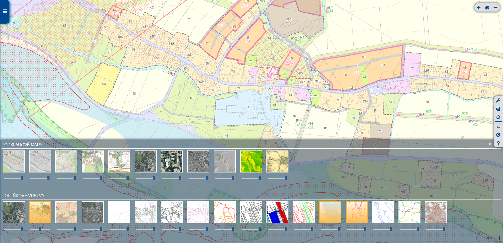Open the copyright information icon
Screen dimensions: 503x243
coord(498,135)
